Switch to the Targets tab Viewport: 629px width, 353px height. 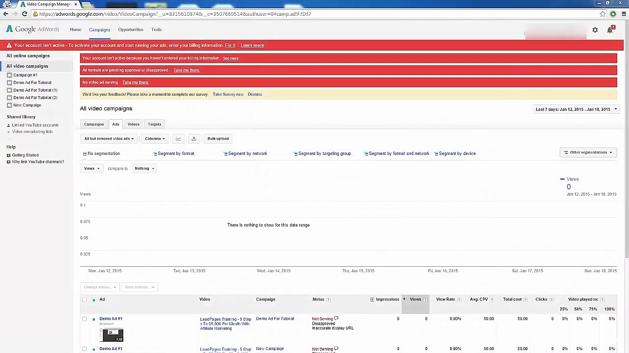tap(154, 125)
